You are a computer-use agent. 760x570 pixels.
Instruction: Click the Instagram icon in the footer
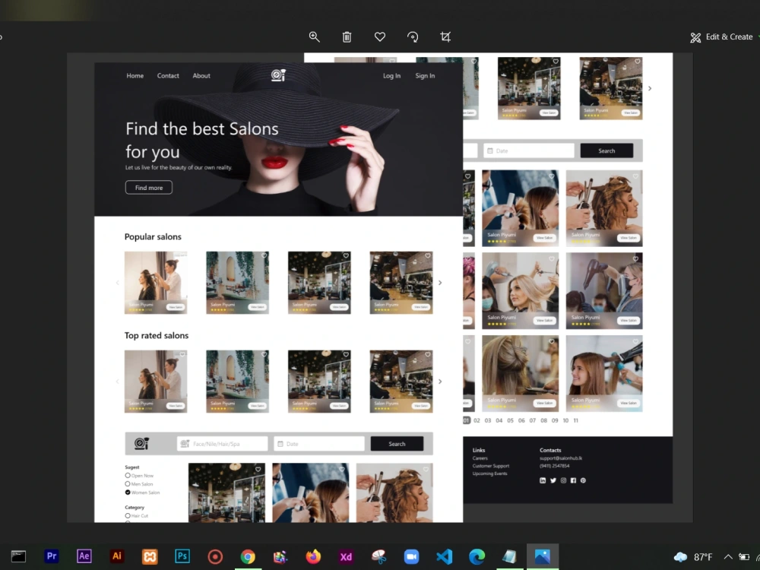563,480
